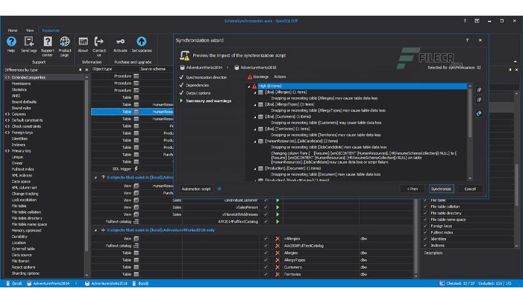This screenshot has height=303, width=523.
Task: Click the Send logs icon
Action: (29, 42)
